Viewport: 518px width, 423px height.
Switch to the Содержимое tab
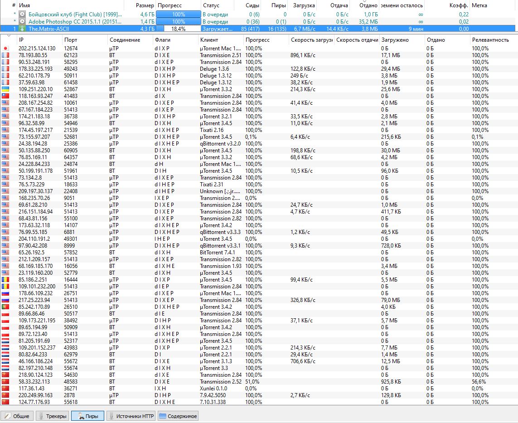[x=178, y=416]
